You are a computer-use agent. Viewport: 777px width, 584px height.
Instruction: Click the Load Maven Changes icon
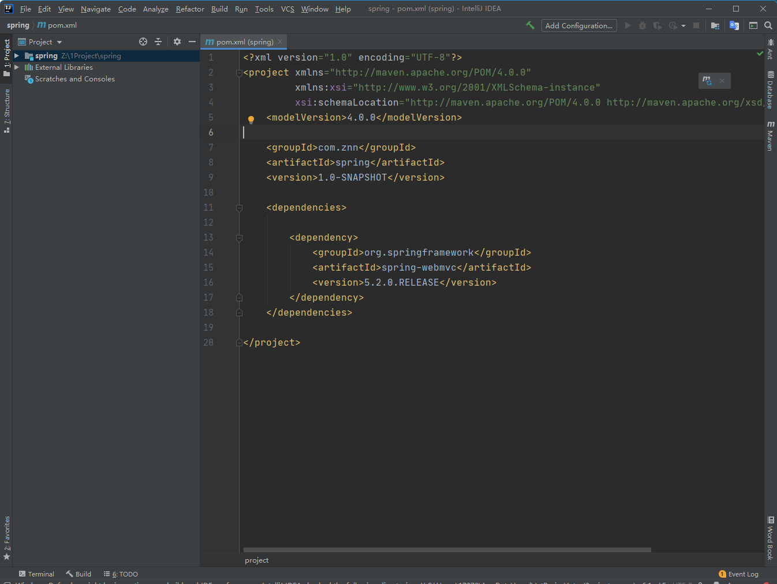pyautogui.click(x=707, y=81)
